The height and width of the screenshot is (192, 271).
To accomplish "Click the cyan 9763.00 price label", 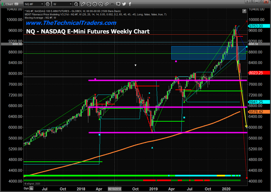I will (x=259, y=26).
